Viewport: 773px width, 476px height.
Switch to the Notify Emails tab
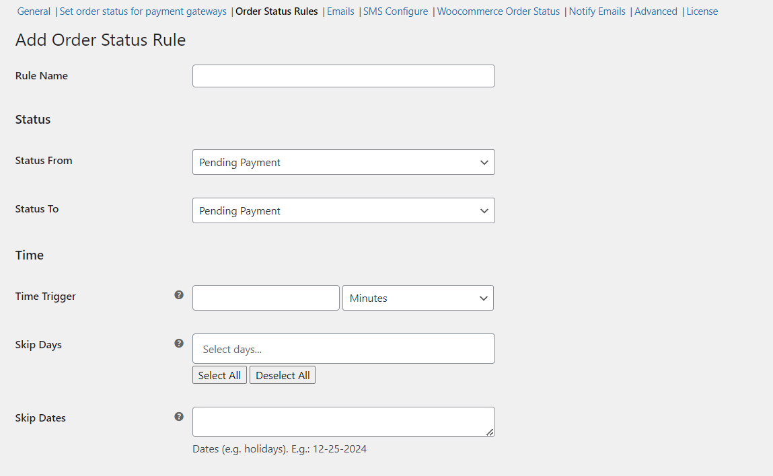click(x=597, y=11)
